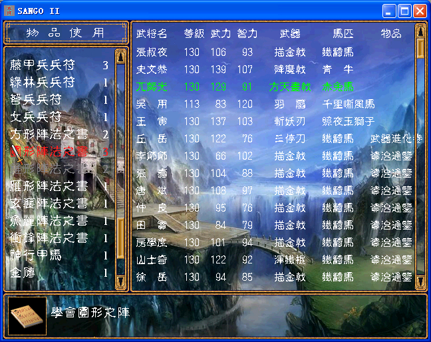Select item 衝鋒陣法之書
431x342 pixels.
[59, 238]
